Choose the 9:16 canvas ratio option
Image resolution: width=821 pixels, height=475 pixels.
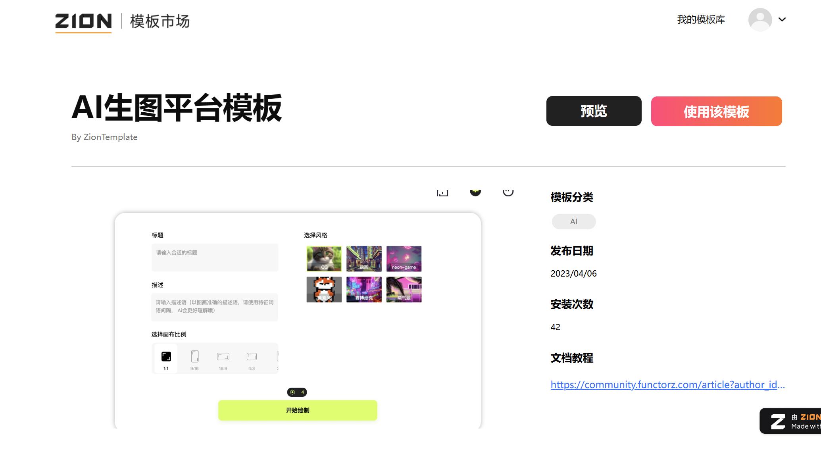(194, 357)
